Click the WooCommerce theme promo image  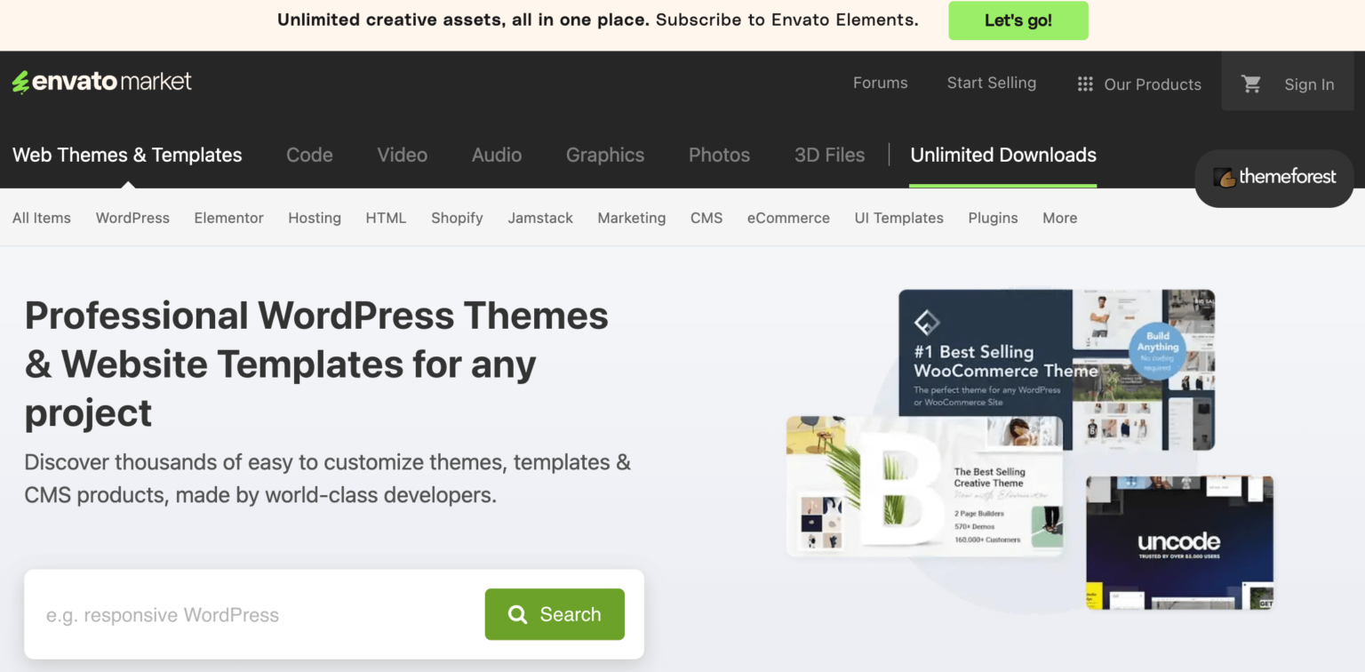pyautogui.click(x=1056, y=369)
